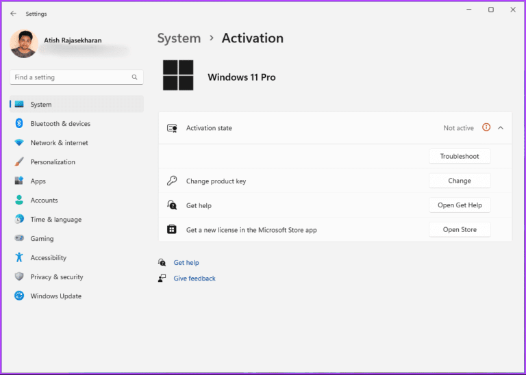Click the Open Store button

tap(460, 230)
